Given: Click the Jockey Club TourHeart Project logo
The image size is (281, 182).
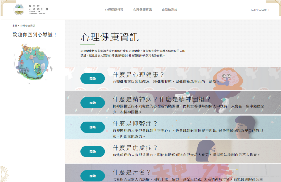Looking at the screenshot, I should (x=30, y=10).
